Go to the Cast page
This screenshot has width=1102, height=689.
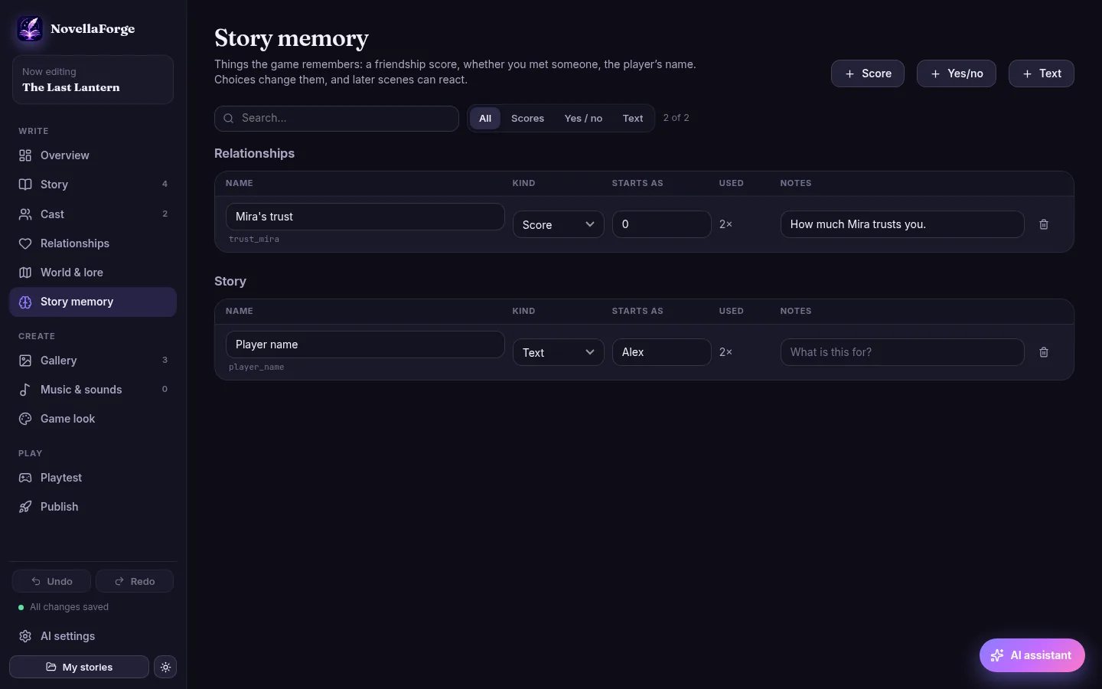click(93, 214)
